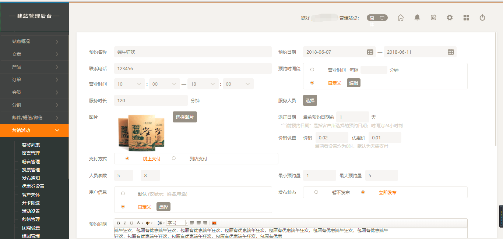Insert image via editor toolbar picture icon
Viewport: 503px width, 239px height.
click(x=214, y=223)
